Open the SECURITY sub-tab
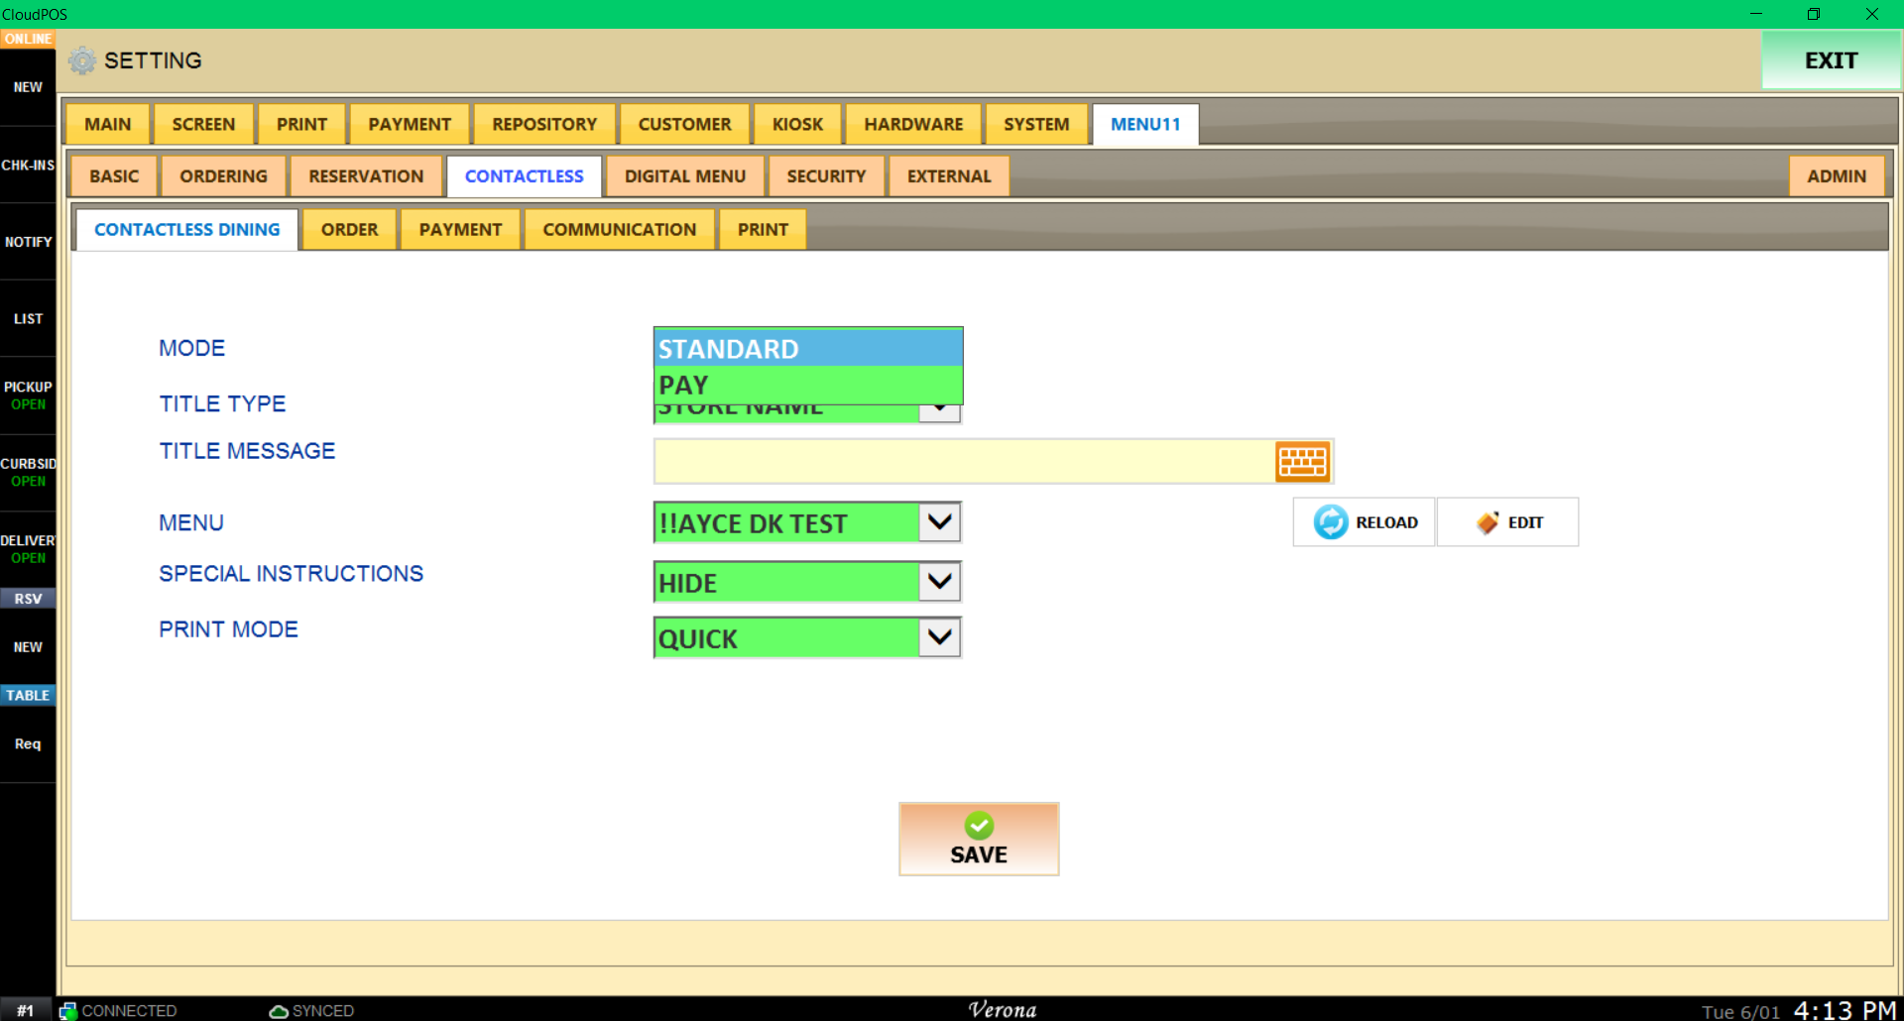This screenshot has width=1904, height=1021. click(826, 176)
